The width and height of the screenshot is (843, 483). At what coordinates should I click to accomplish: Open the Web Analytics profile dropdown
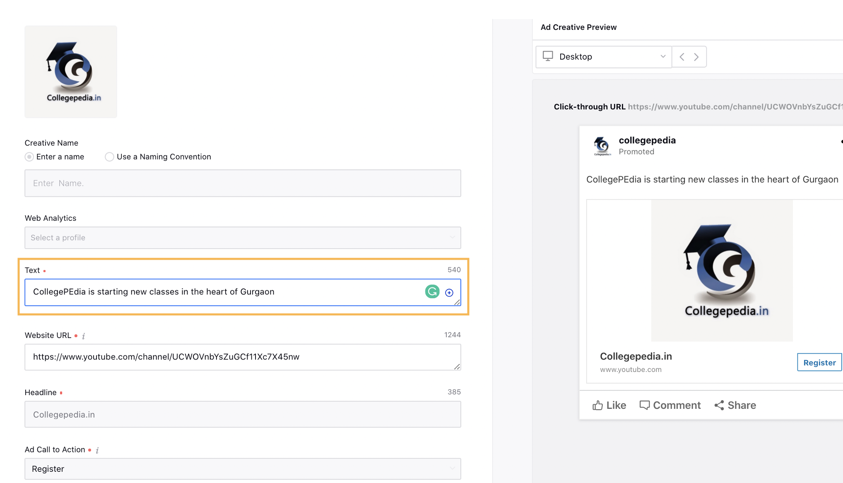[x=243, y=238]
